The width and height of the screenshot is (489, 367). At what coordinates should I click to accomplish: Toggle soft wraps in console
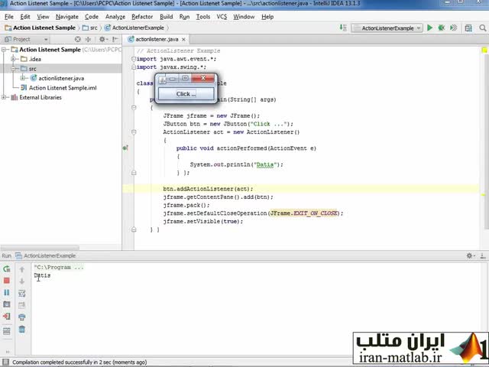[x=22, y=293]
